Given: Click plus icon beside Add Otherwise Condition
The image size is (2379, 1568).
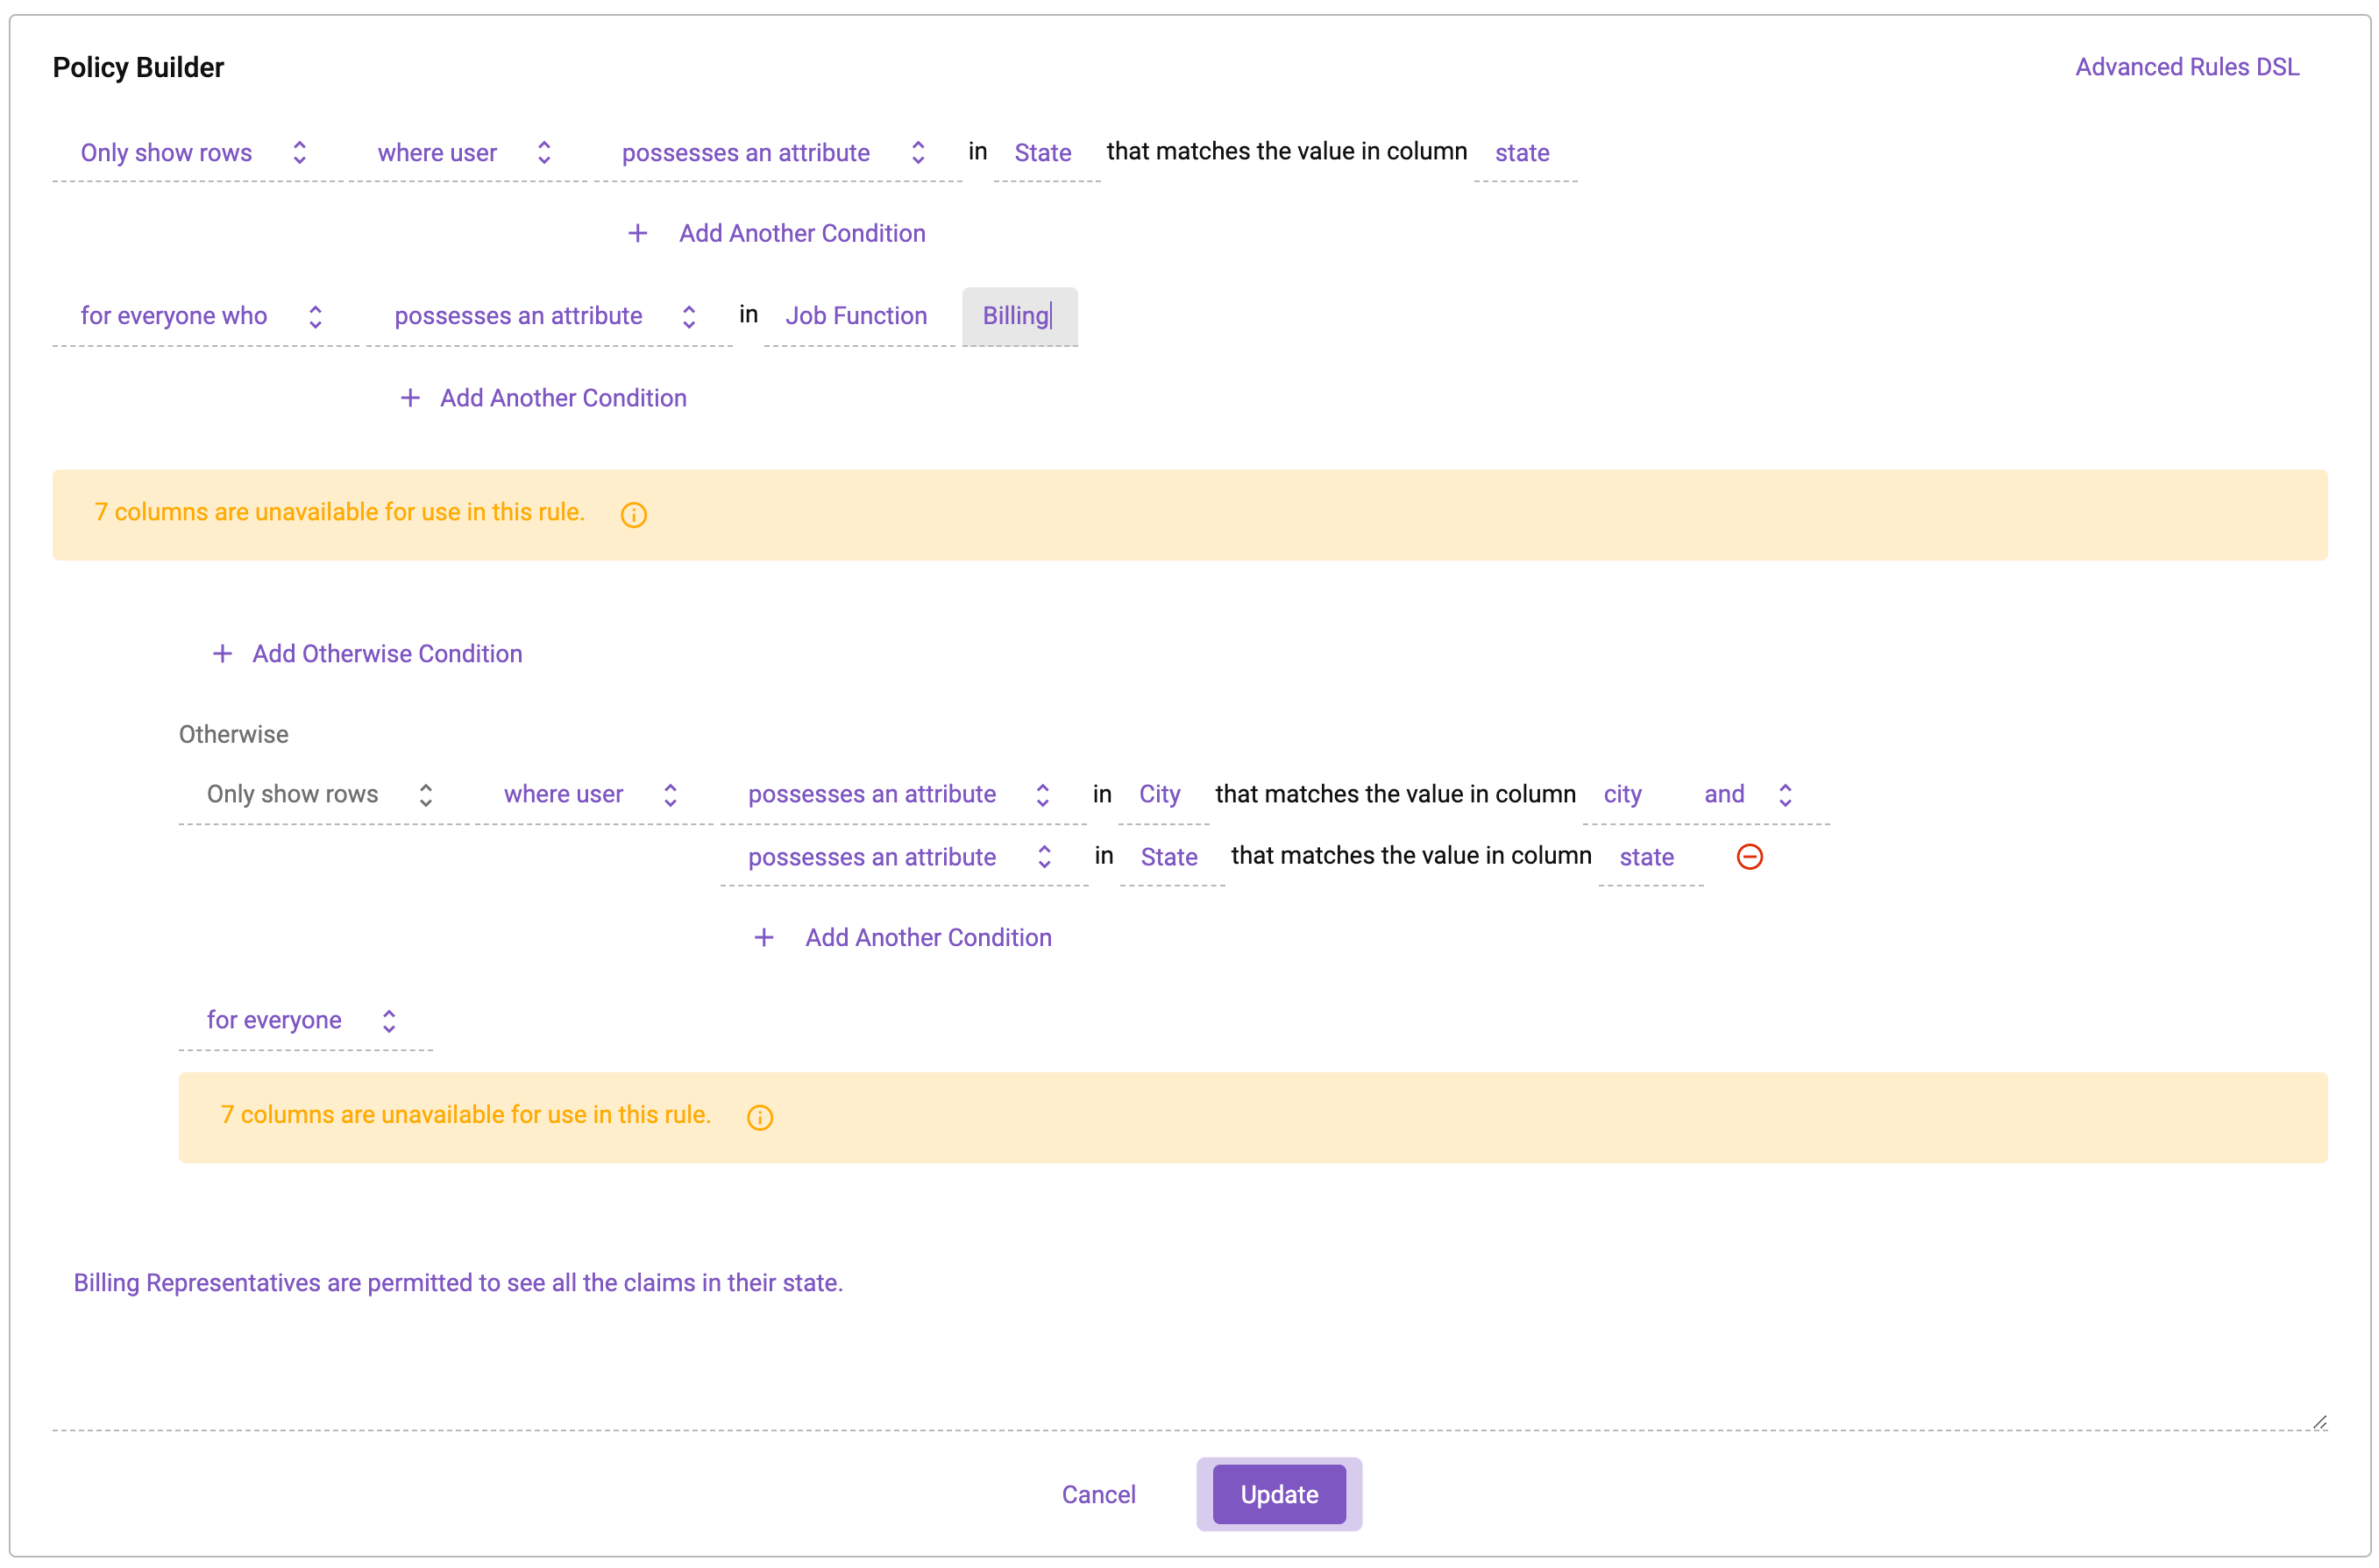Looking at the screenshot, I should tap(222, 653).
